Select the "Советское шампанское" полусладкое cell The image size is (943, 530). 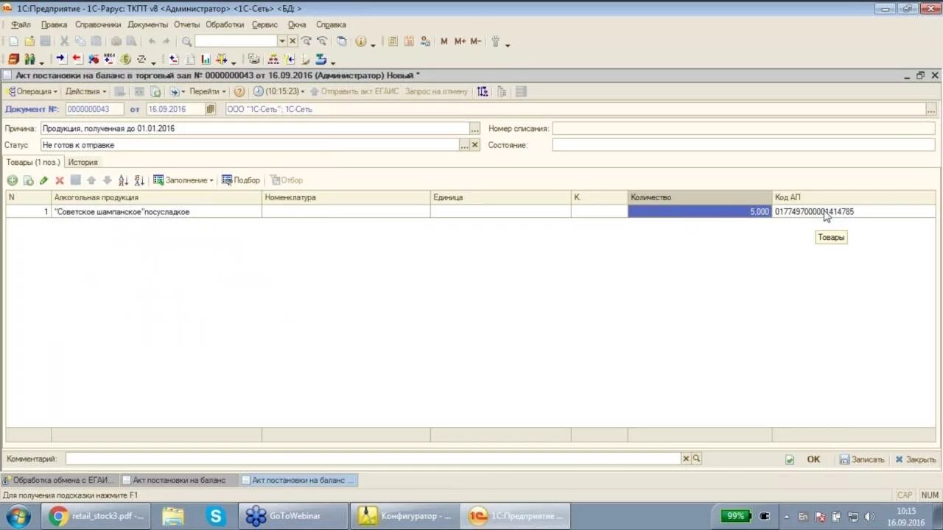156,211
